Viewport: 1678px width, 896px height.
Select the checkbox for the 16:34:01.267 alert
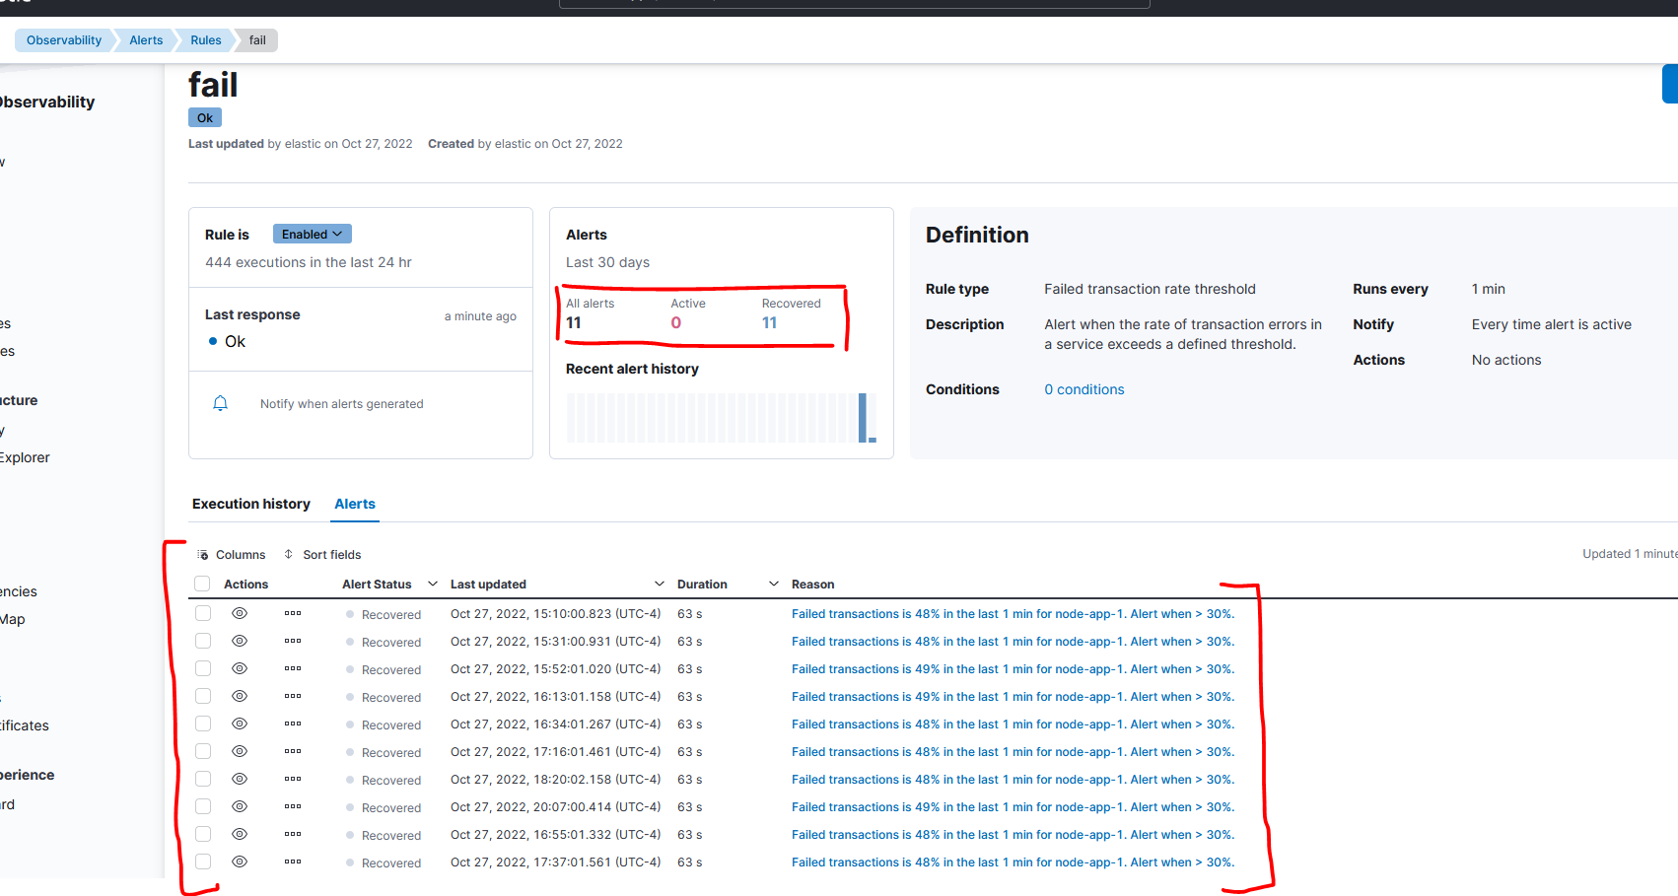203,724
